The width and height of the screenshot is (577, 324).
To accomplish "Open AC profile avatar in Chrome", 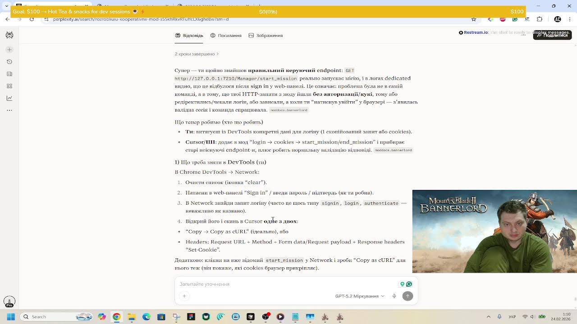I will tap(558, 19).
